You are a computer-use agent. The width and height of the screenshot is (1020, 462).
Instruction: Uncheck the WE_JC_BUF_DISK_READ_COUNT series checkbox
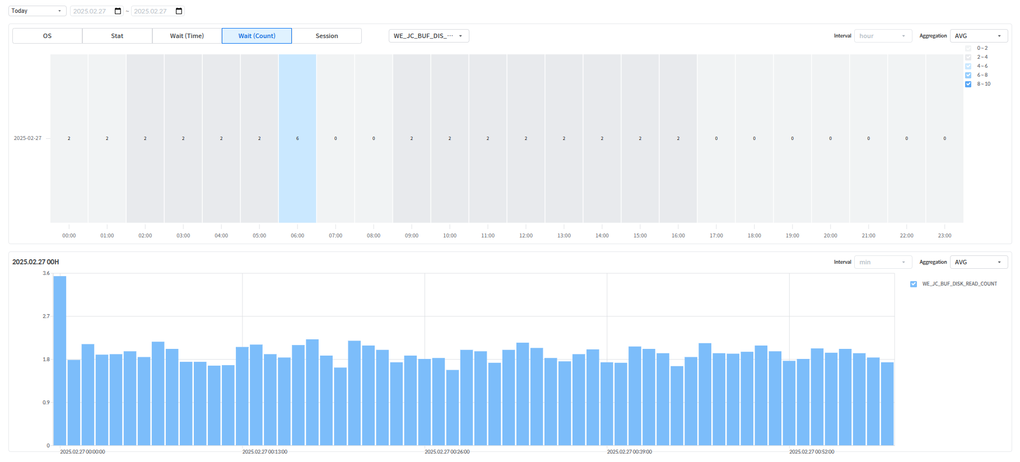point(914,284)
